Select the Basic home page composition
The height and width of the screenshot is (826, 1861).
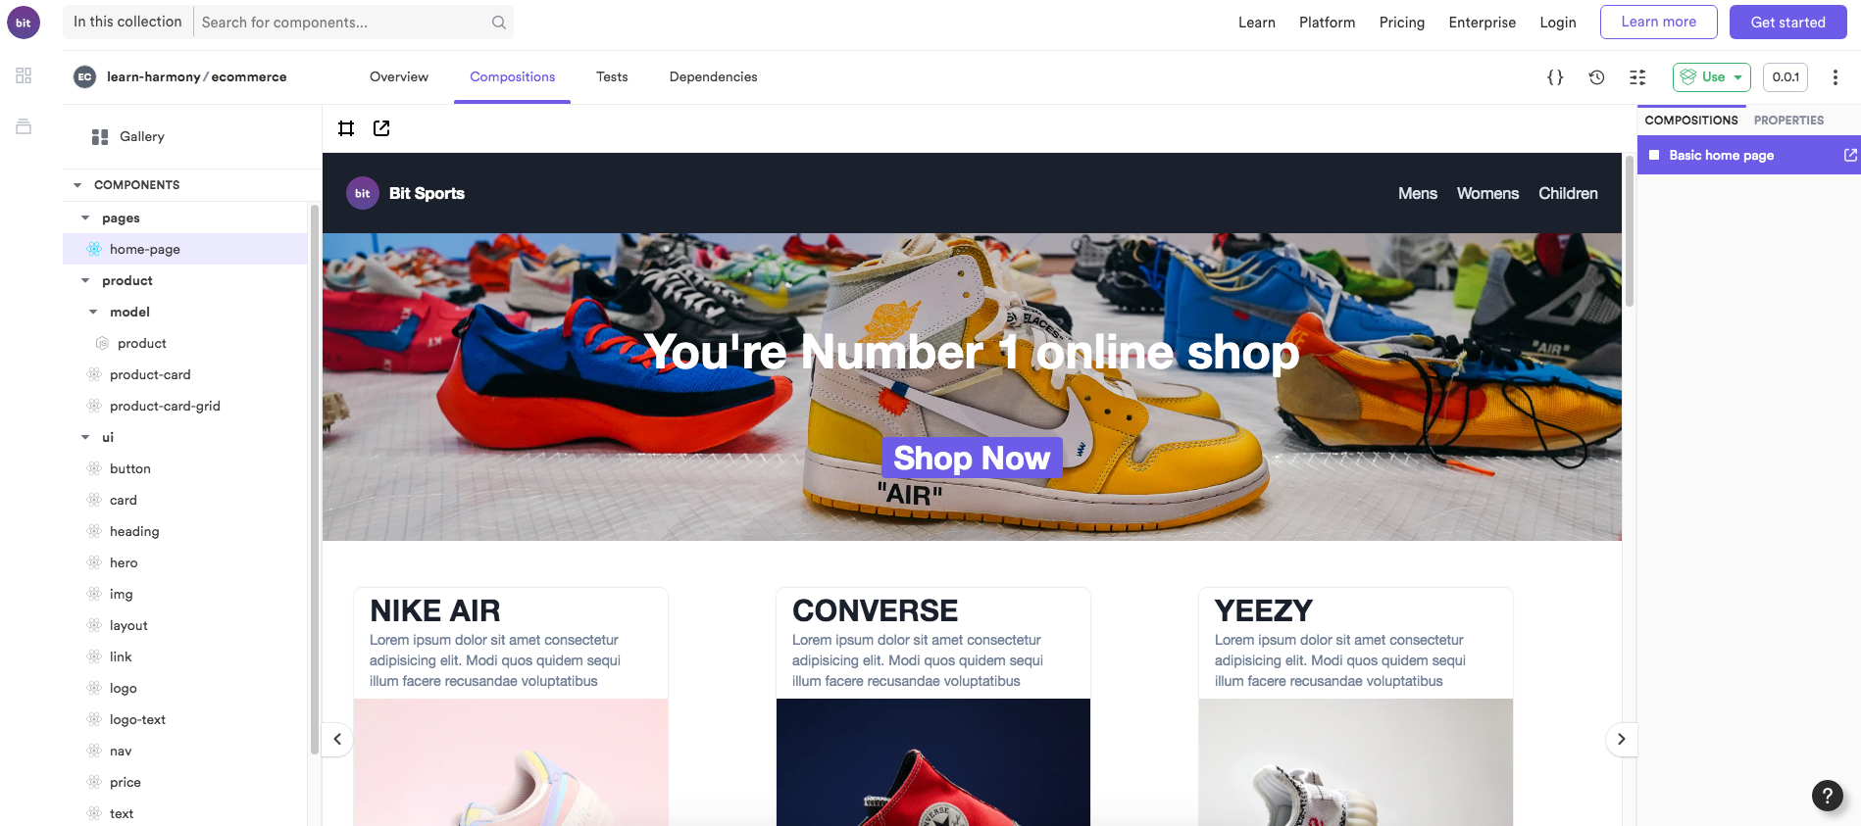coord(1721,155)
